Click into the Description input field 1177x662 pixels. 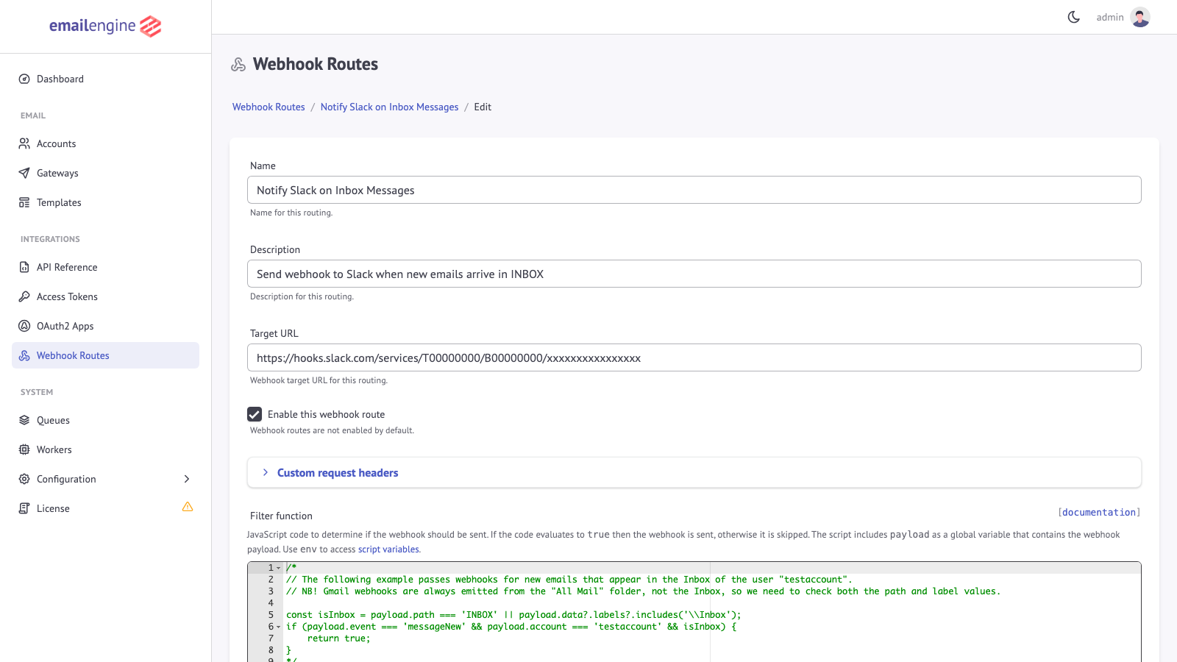694,274
